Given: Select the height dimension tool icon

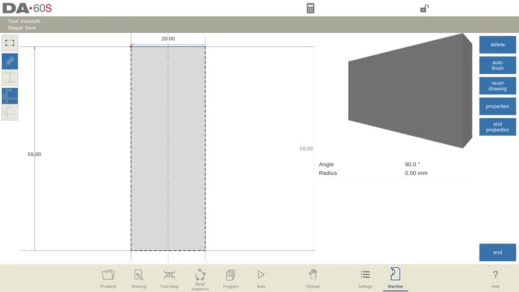Looking at the screenshot, I should 9,78.
